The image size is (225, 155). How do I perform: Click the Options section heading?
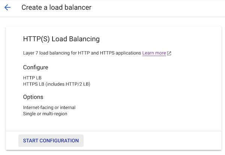33,97
